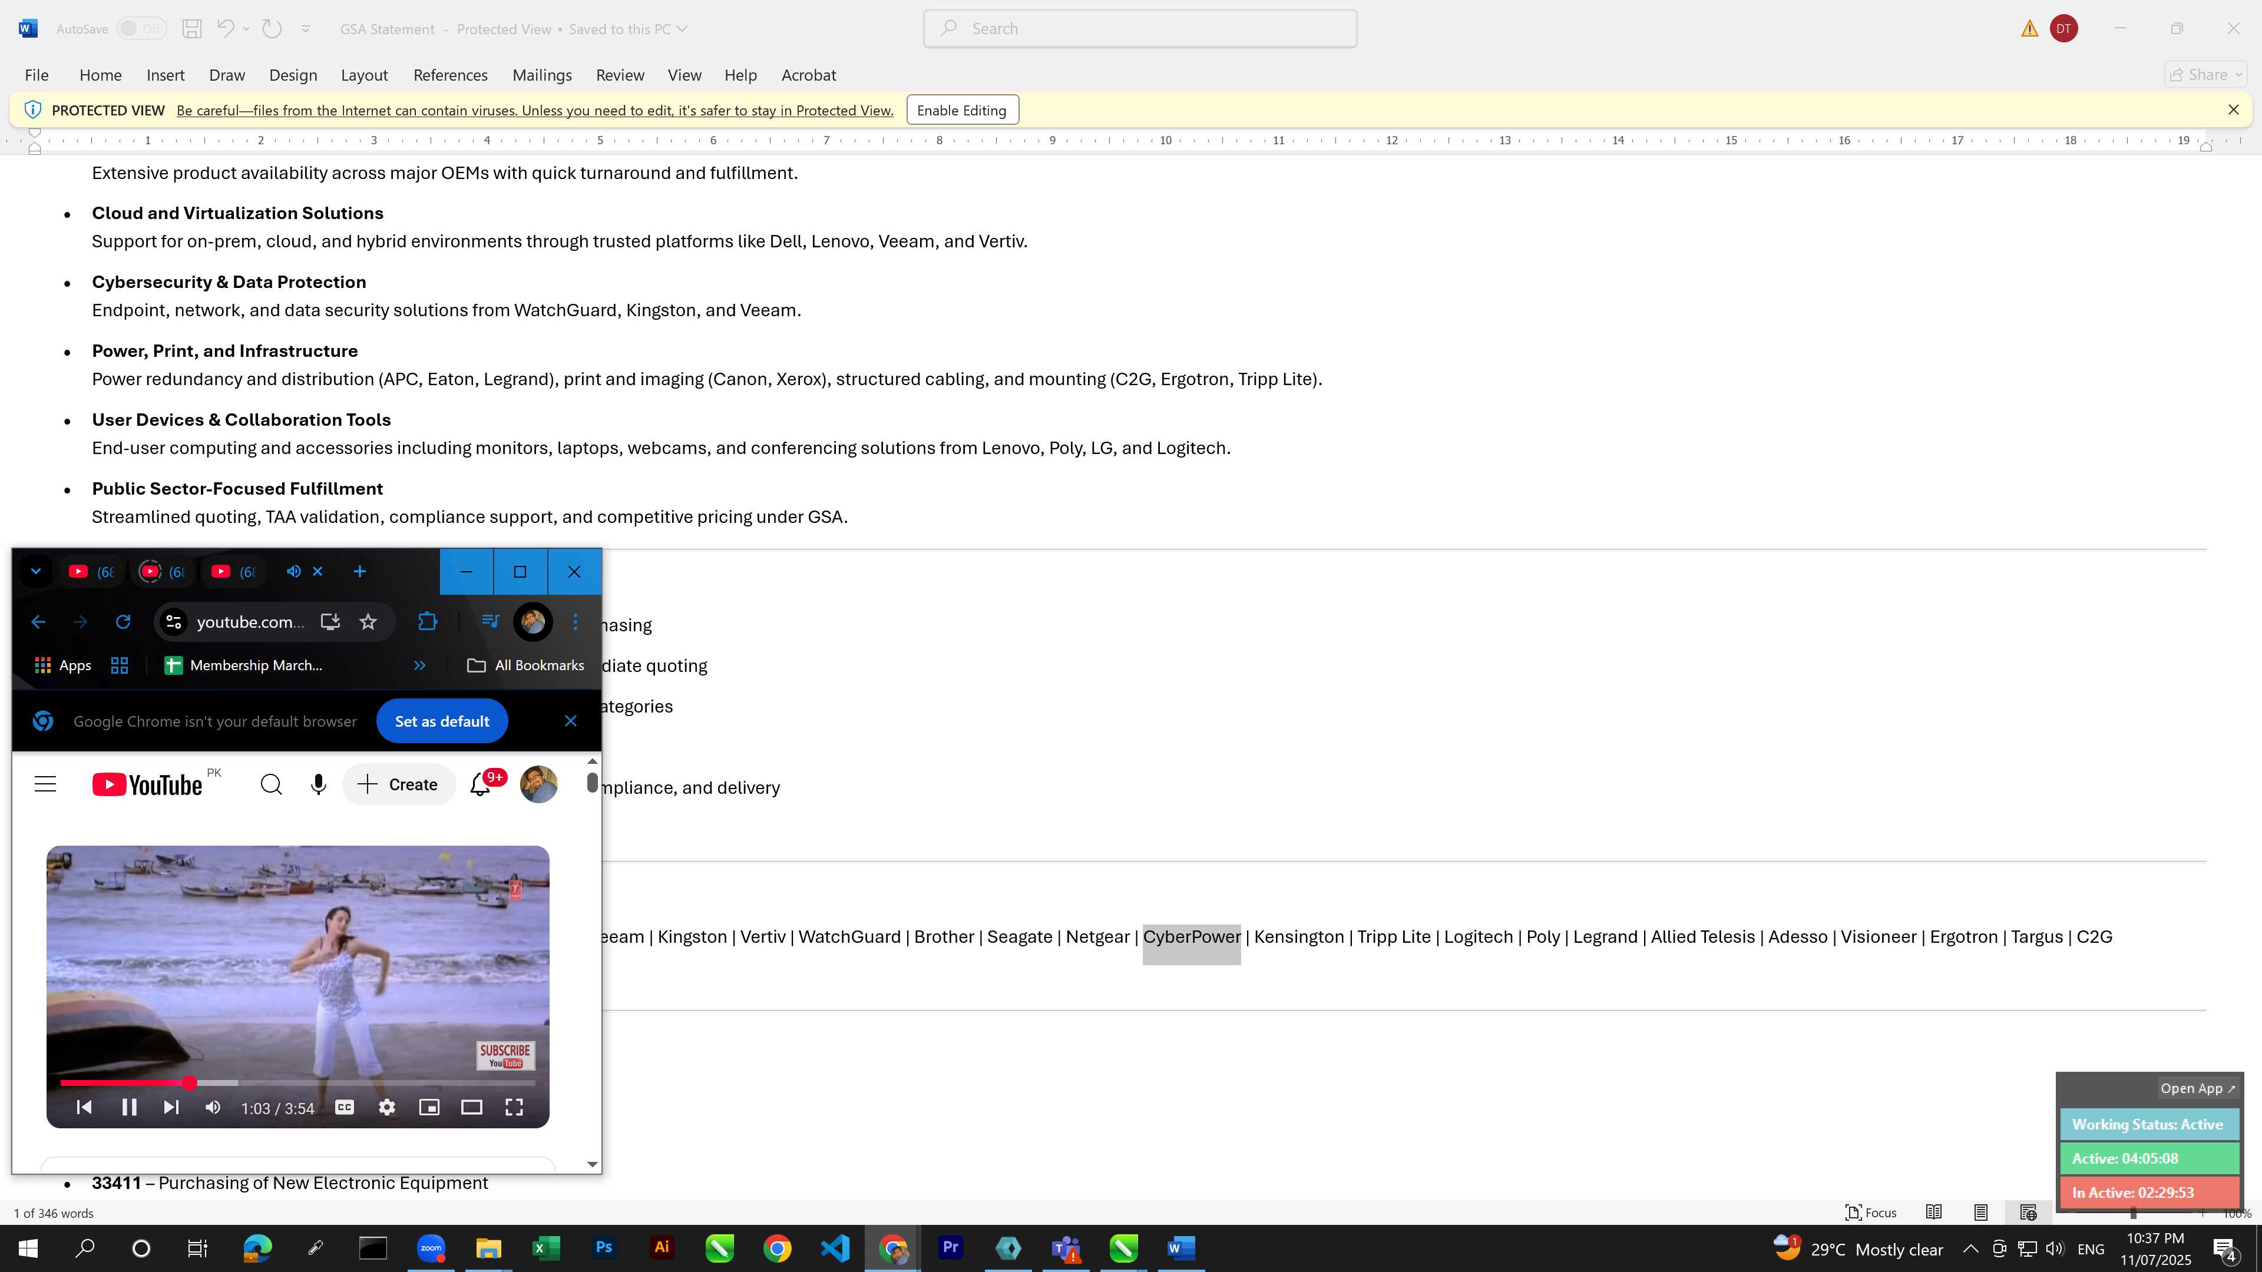Switch to Read Mode view icon
This screenshot has width=2262, height=1272.
click(1933, 1213)
